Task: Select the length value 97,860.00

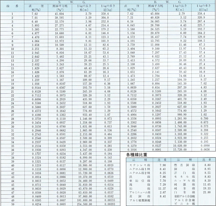Action: (x=85, y=196)
